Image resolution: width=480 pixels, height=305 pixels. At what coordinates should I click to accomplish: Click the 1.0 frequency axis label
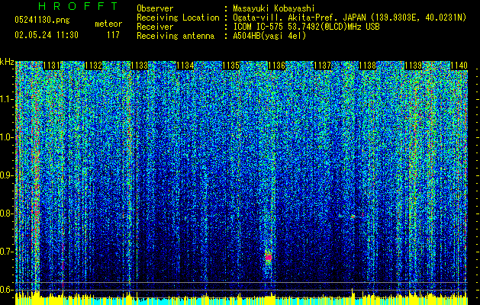(6, 137)
